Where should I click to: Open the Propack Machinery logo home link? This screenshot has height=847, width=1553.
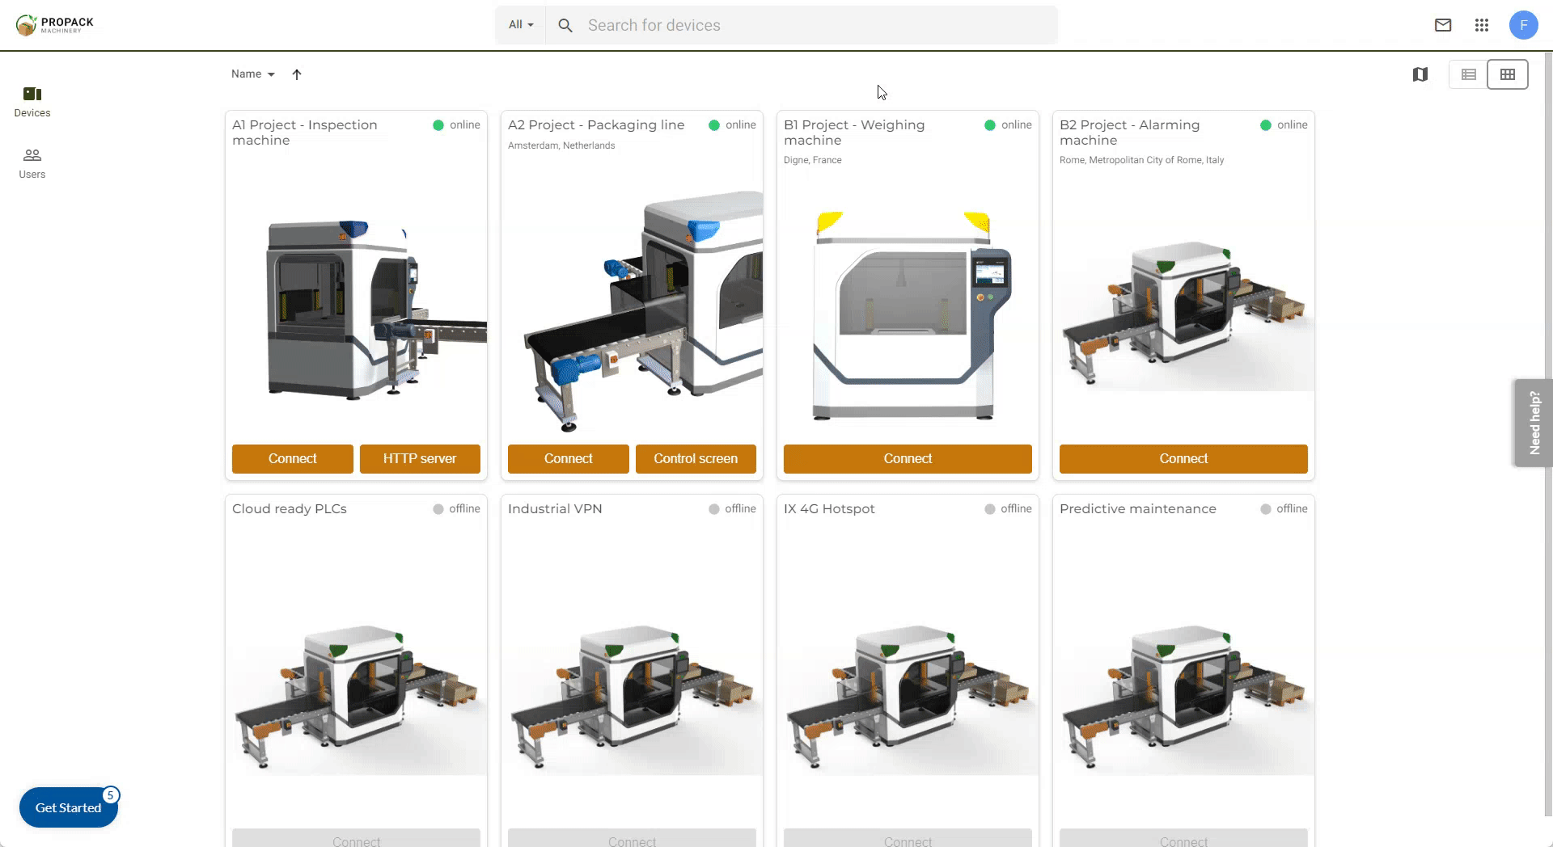tap(55, 25)
